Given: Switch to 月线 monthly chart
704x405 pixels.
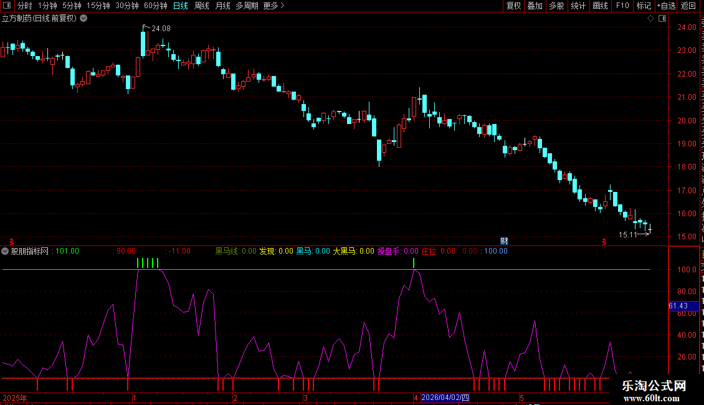Looking at the screenshot, I should click(222, 6).
